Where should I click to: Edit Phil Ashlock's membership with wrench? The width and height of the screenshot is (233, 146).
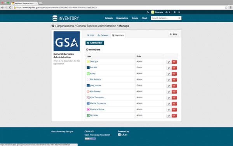169,80
